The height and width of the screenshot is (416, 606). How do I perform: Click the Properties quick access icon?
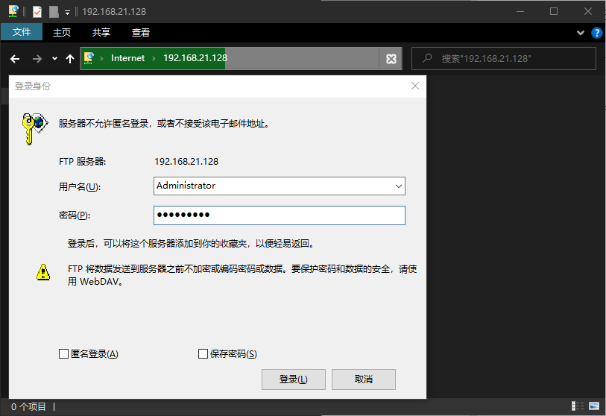pos(37,12)
